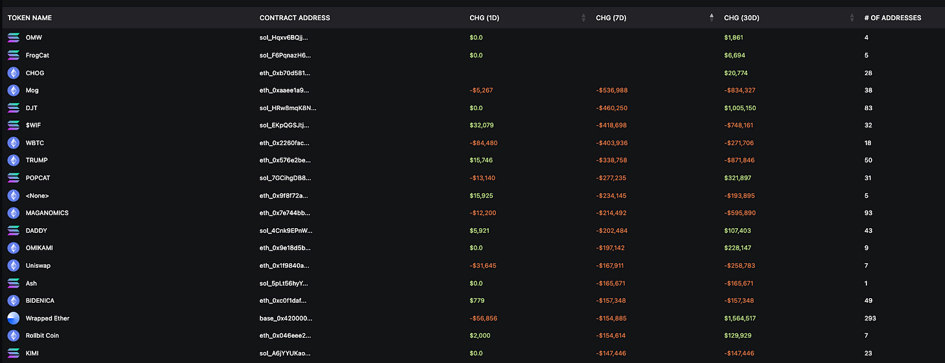
Task: Click 7D change value -$154,614
Action: (x=611, y=335)
